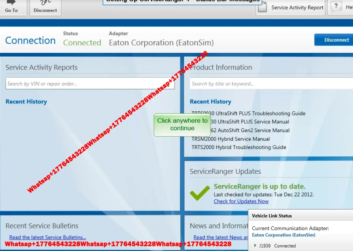Click the 'Click anywhere to continue' tooltip

point(182,125)
